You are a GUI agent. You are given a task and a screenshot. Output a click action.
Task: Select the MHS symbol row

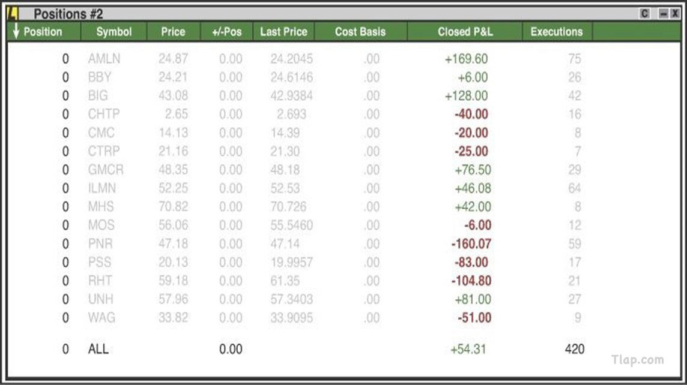tap(101, 206)
